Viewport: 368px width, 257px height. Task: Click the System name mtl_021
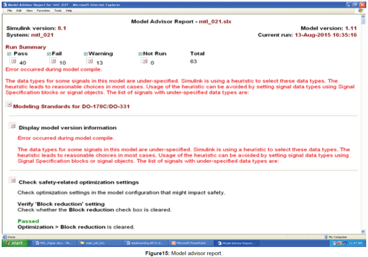(42, 35)
